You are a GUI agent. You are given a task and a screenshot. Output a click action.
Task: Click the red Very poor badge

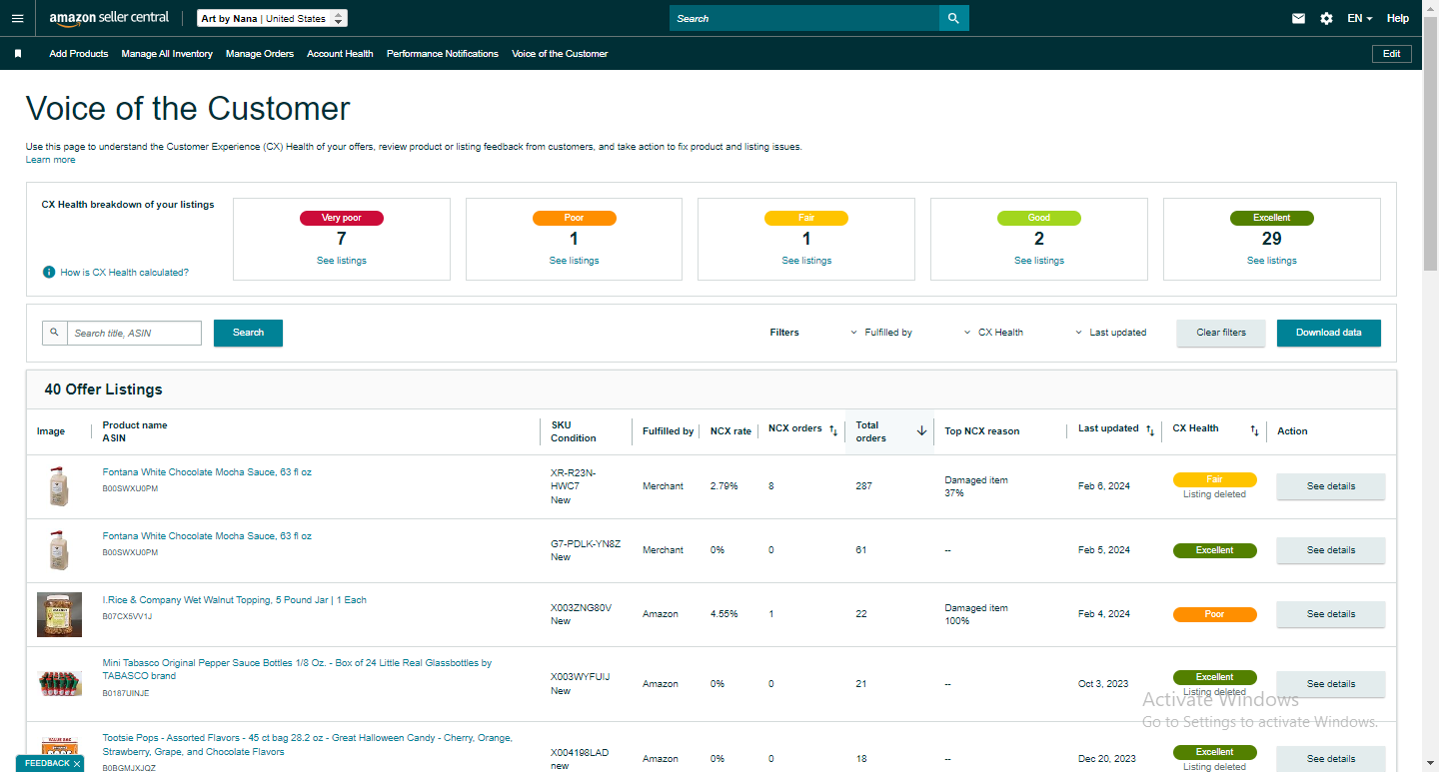pyautogui.click(x=342, y=218)
